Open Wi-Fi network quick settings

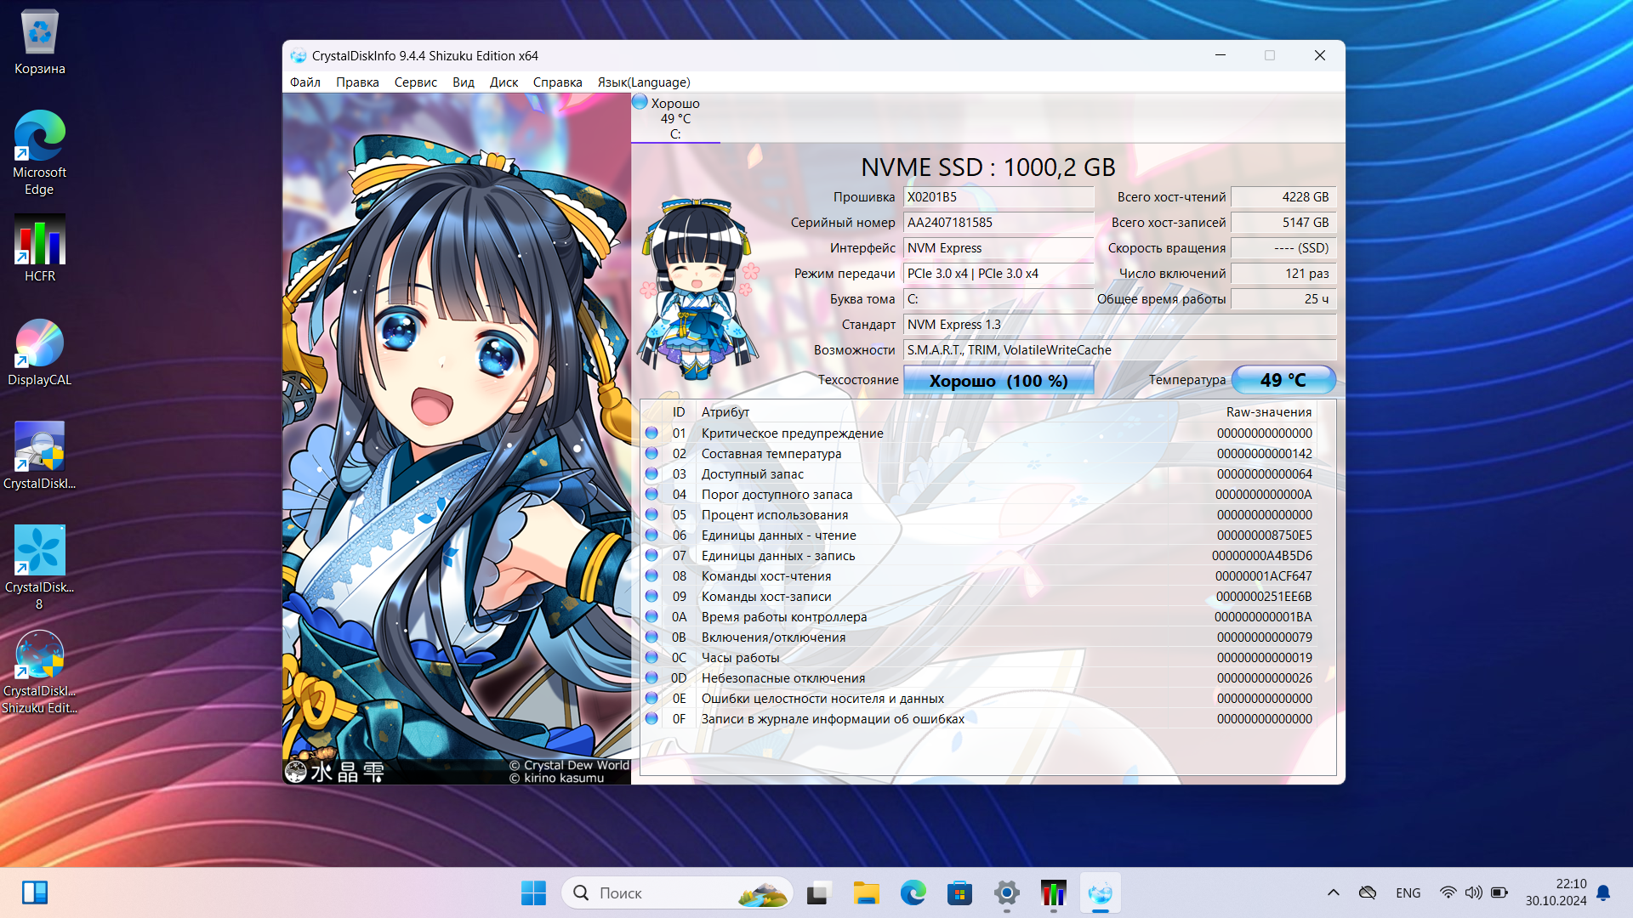click(x=1447, y=892)
